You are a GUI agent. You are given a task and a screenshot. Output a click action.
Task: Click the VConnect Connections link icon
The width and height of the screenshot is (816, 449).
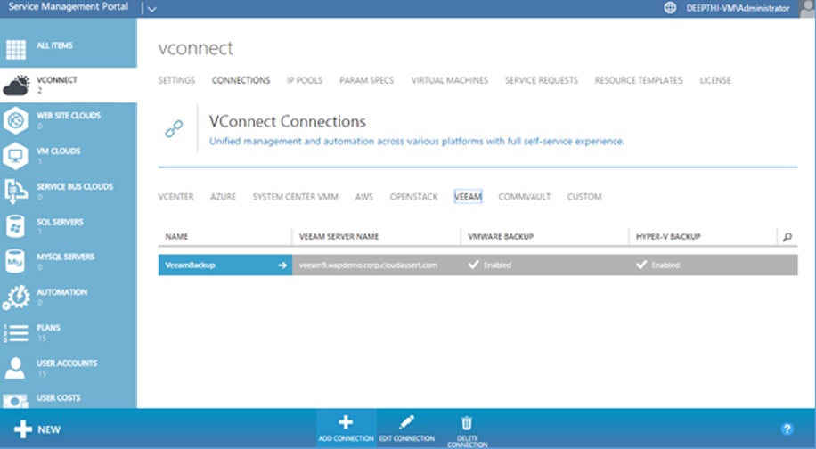[x=174, y=128]
